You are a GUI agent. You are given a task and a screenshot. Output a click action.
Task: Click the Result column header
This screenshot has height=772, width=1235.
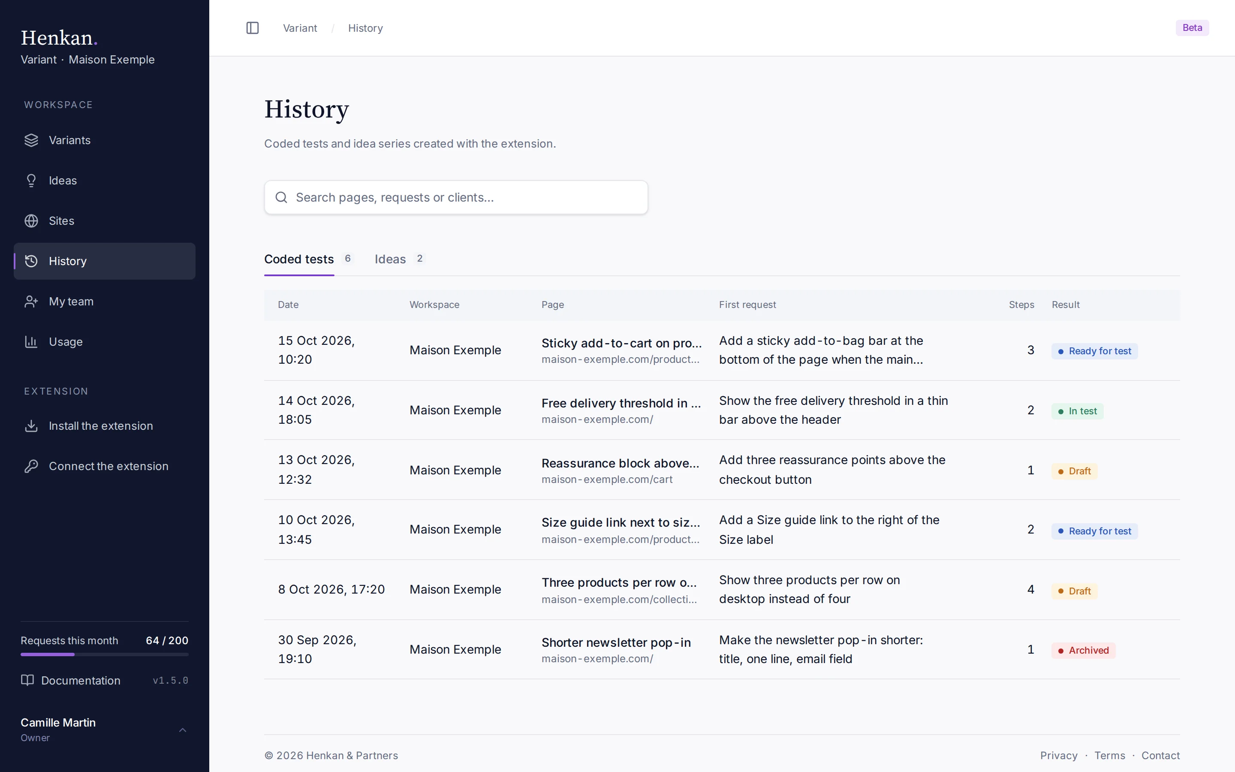pos(1066,305)
